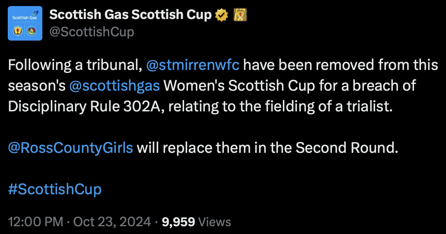Viewport: 446px width, 234px height.
Task: Click the right round crest in avatar
Action: pyautogui.click(x=32, y=31)
